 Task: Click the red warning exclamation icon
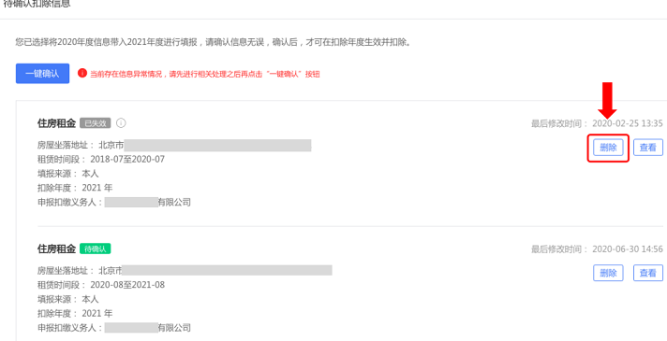[82, 73]
